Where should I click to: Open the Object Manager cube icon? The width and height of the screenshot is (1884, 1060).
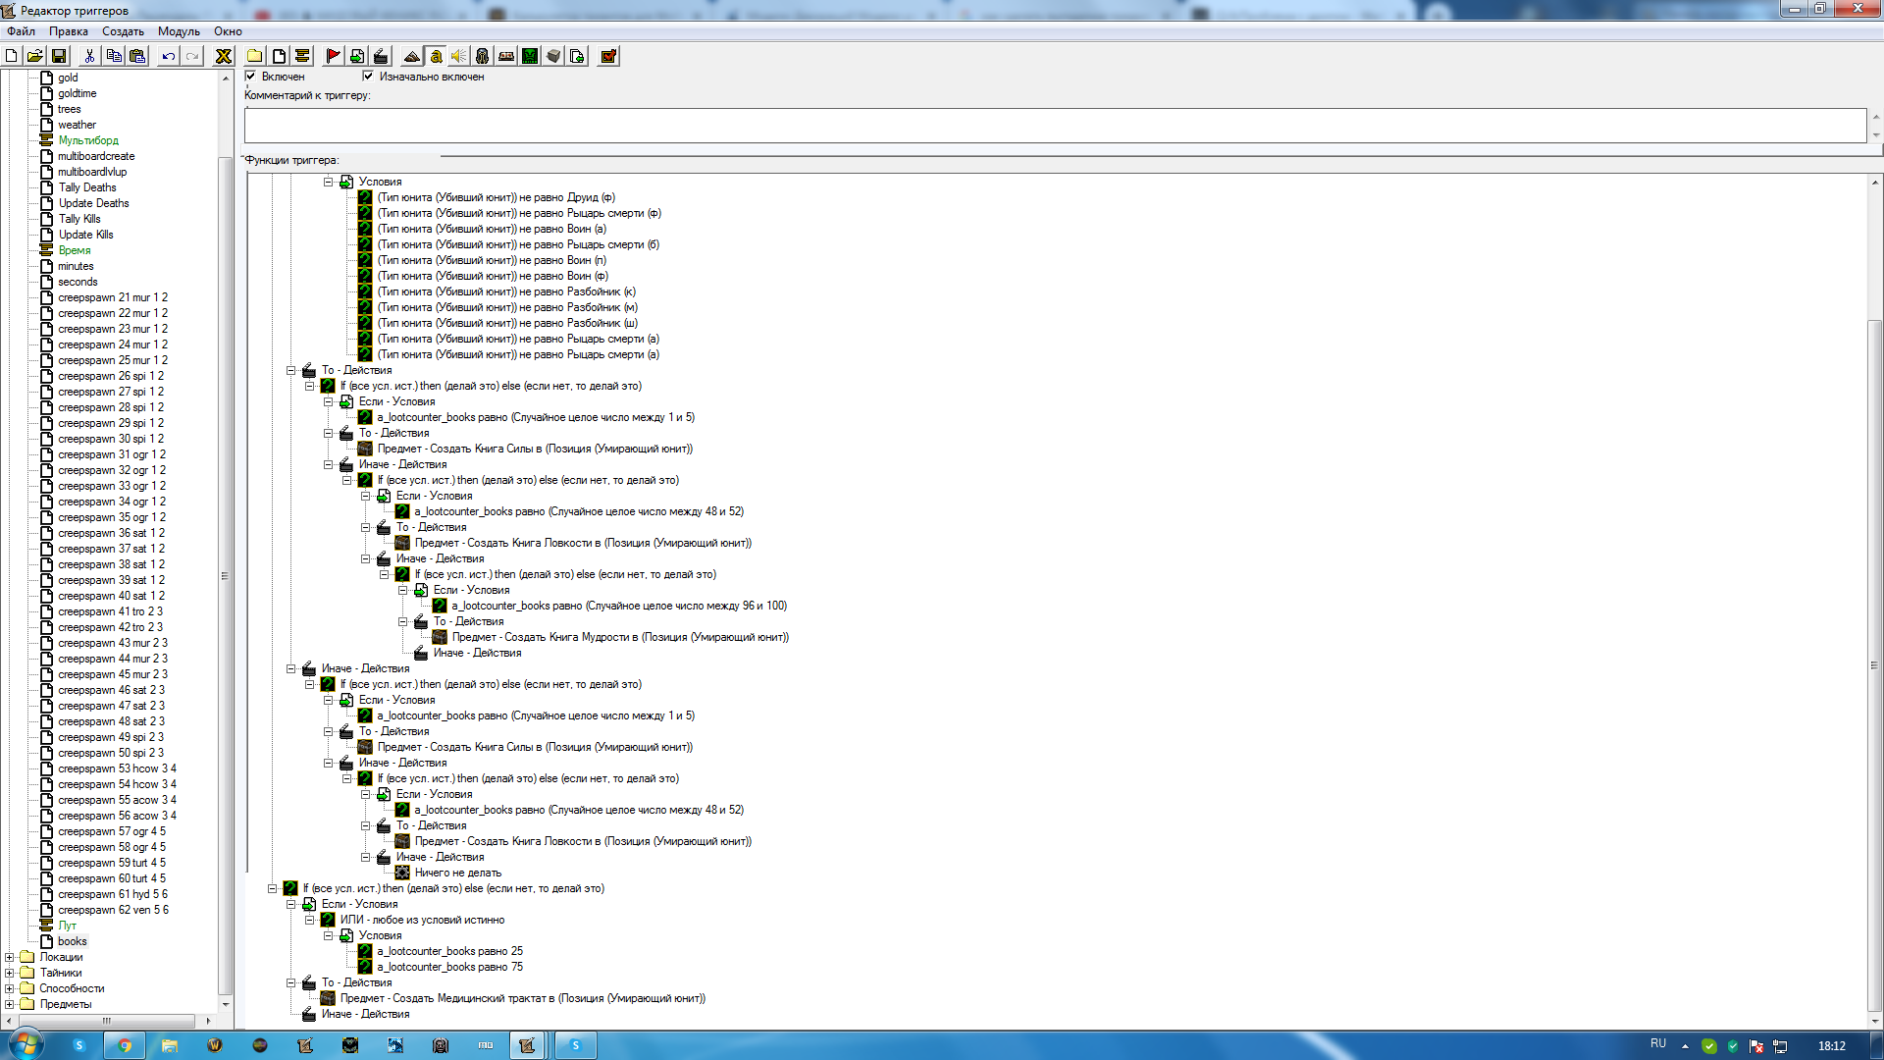553,57
